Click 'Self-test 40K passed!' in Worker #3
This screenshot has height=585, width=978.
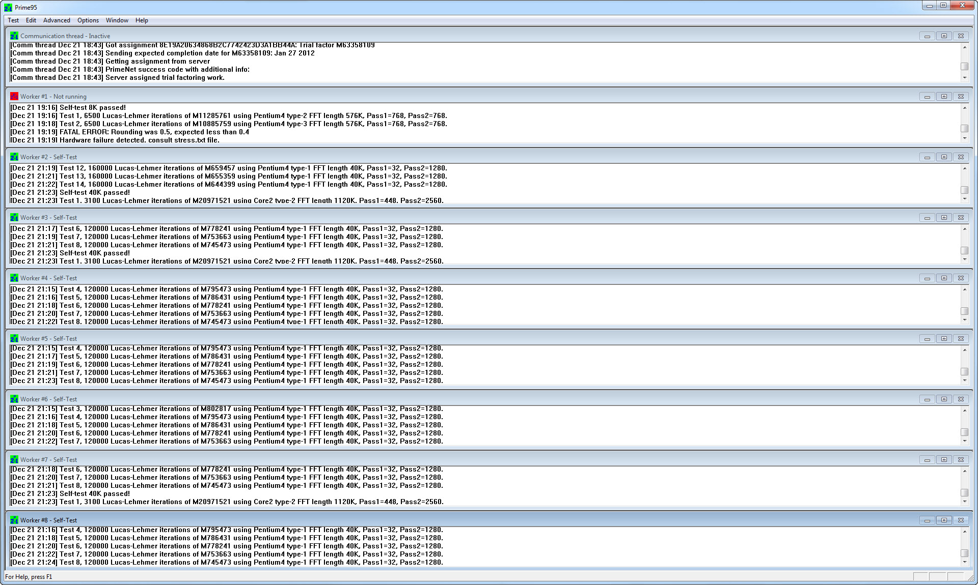[x=70, y=253]
